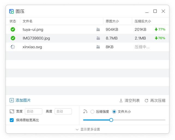Viewport: 175px width, 140px height.
Task: Click loading spinner of xinxiao.svg
Action: pyautogui.click(x=13, y=47)
